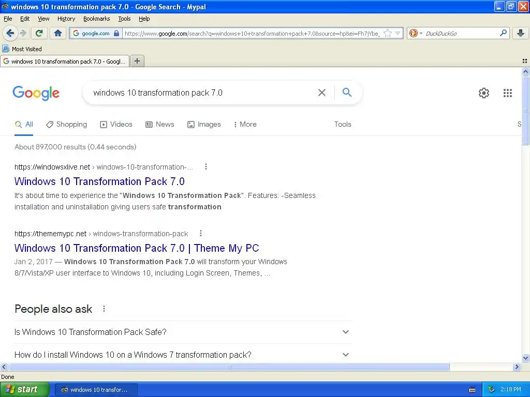Image resolution: width=530 pixels, height=397 pixels.
Task: Expand 'Is Windows 10 Transformation Pack Safe?'
Action: (183, 332)
